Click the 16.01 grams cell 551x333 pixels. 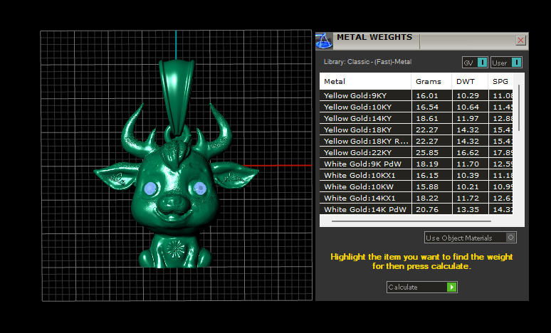click(x=431, y=95)
